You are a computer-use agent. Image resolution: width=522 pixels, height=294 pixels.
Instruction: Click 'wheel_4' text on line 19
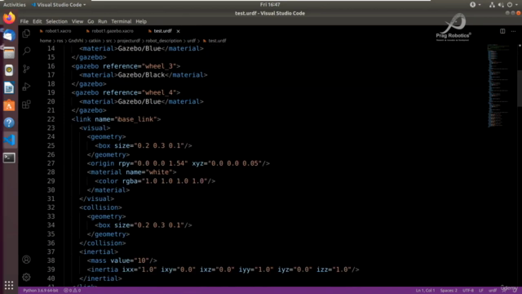(x=159, y=92)
